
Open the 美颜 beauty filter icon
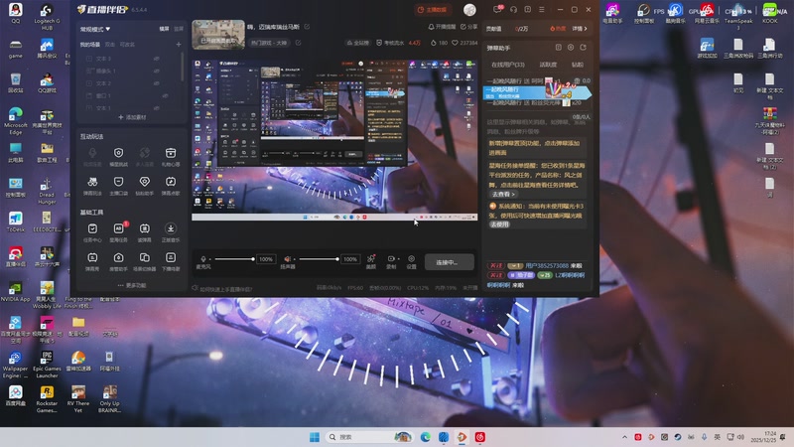pos(370,259)
